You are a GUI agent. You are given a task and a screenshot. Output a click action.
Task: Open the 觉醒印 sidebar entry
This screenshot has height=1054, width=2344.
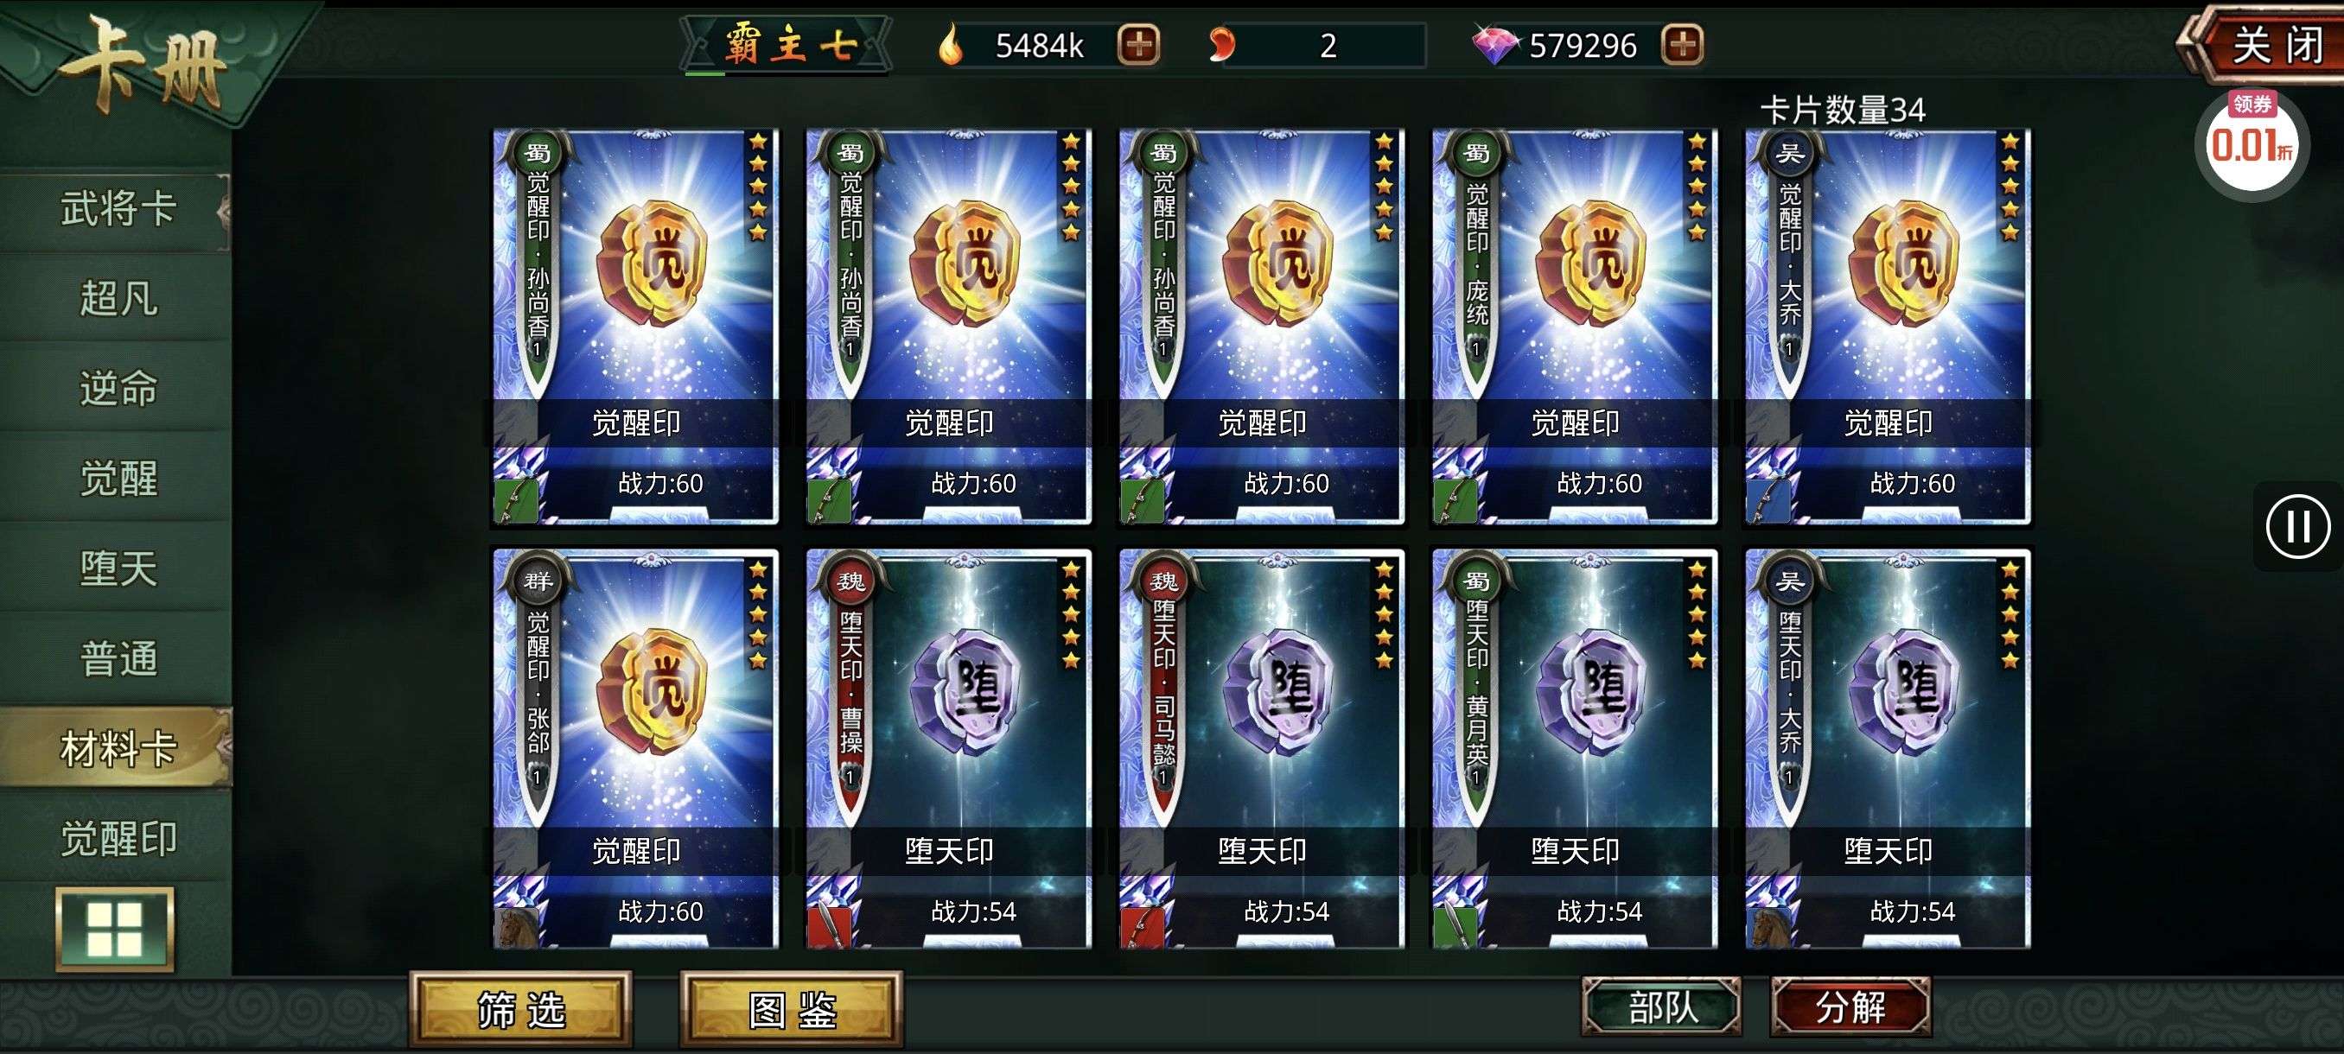click(116, 840)
